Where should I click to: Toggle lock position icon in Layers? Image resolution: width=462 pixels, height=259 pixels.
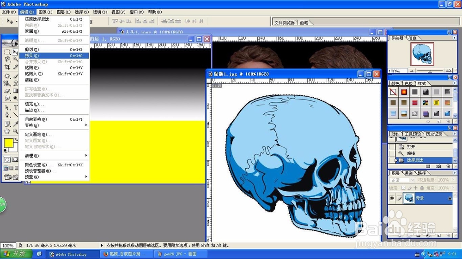415,188
